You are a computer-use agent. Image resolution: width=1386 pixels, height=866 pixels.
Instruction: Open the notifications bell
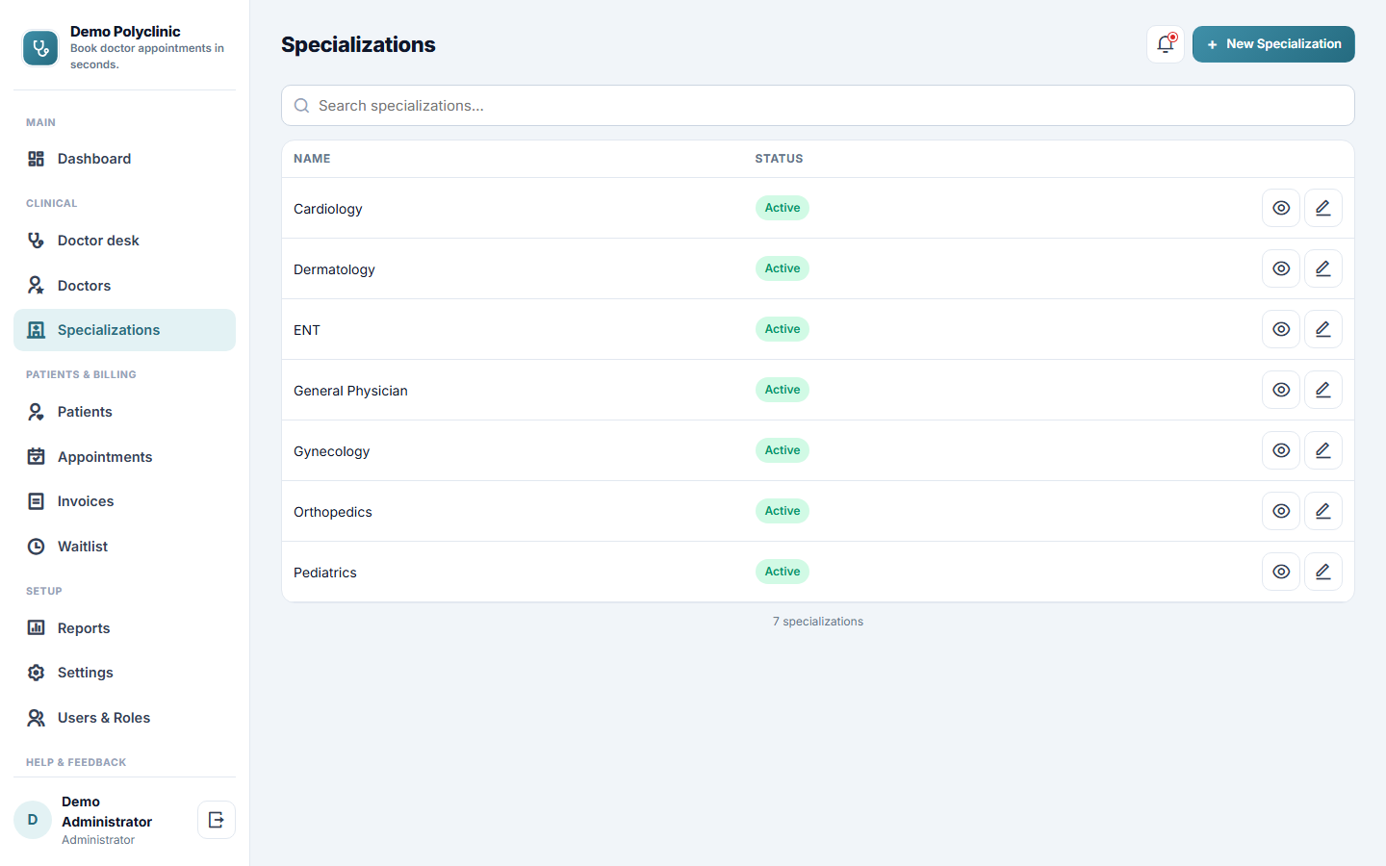(x=1166, y=44)
